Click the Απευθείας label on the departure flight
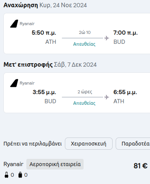The image size is (150, 184). click(84, 44)
